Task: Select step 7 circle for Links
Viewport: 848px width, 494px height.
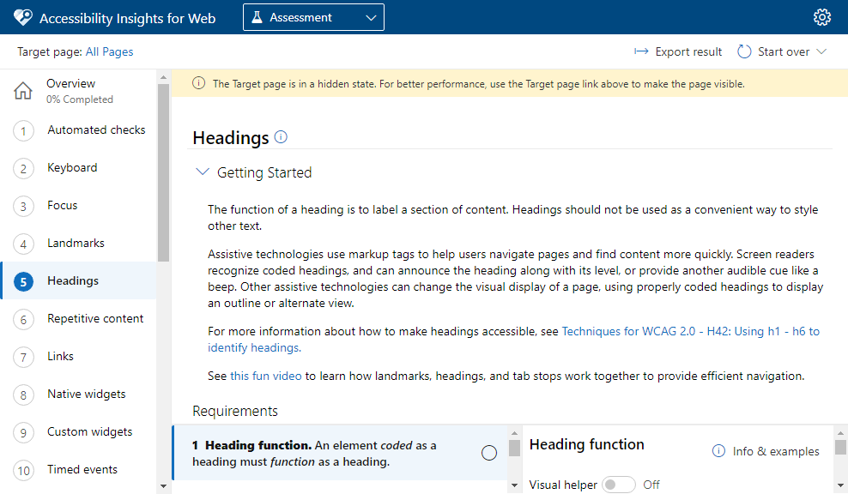Action: [x=23, y=358]
